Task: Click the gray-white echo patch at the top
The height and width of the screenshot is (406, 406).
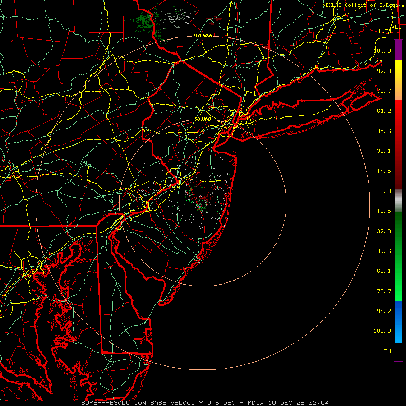Action: [x=179, y=18]
